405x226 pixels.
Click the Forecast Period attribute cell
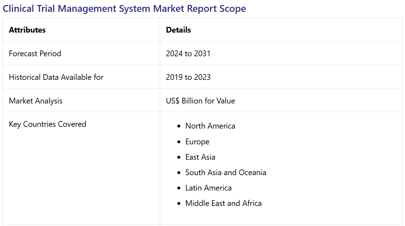click(x=35, y=54)
